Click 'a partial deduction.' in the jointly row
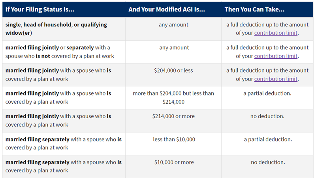Image resolution: width=316 pixels, height=181 pixels. pos(267,93)
